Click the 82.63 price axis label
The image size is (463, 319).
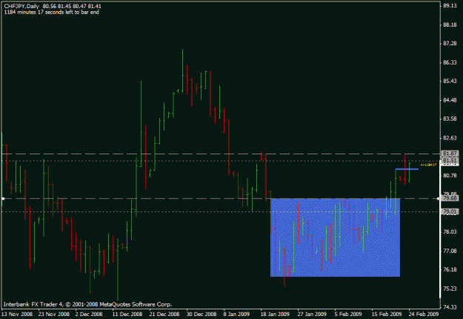(450, 138)
